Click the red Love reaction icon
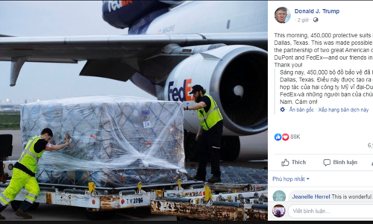 tap(285, 137)
